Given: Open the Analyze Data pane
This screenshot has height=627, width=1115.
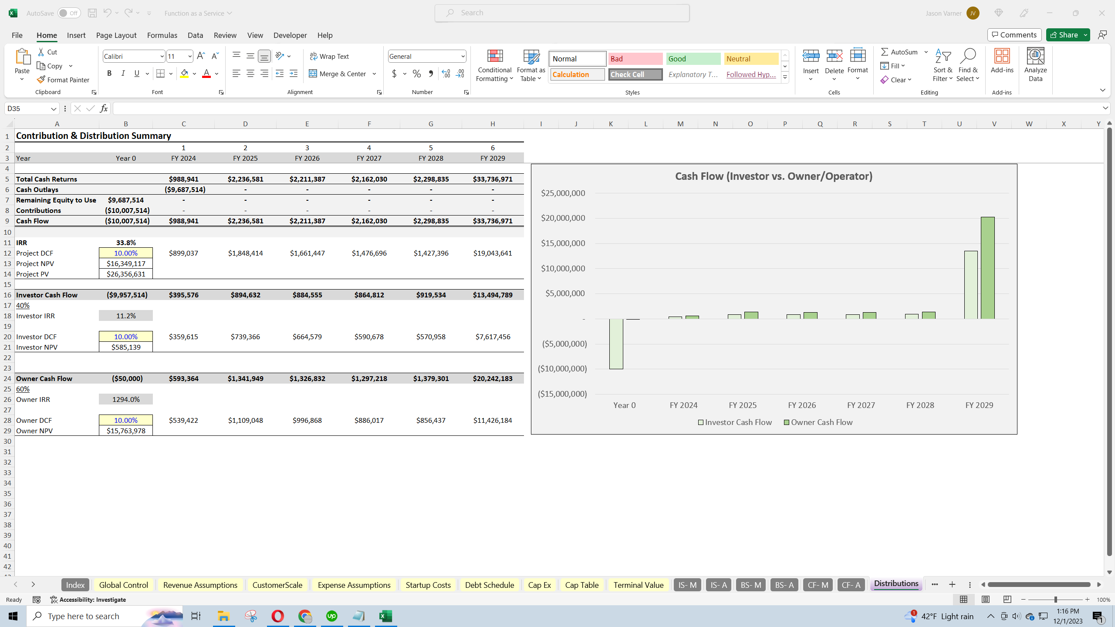Looking at the screenshot, I should pos(1035,65).
